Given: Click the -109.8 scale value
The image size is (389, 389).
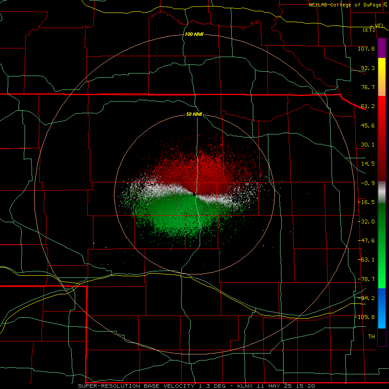Looking at the screenshot, I should point(365,317).
